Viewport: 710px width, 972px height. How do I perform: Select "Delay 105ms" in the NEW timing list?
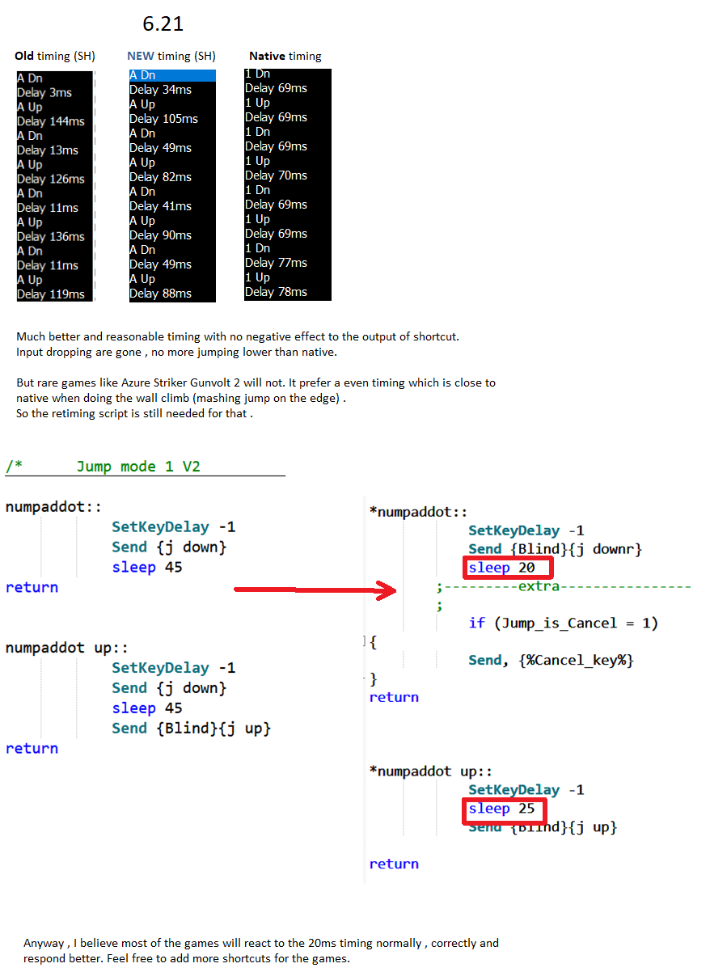pos(164,119)
